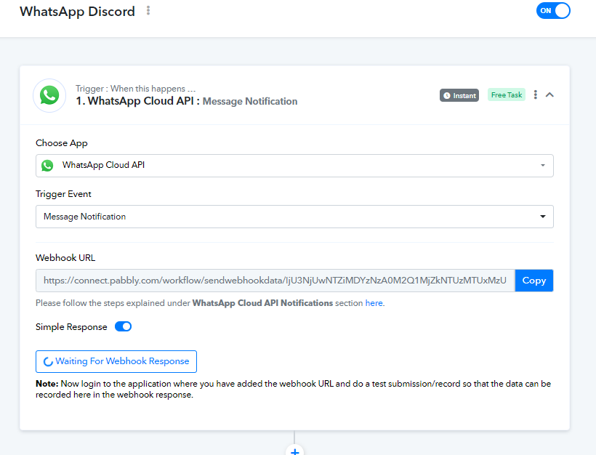Click the large WhatsApp trigger step logo
The height and width of the screenshot is (455, 596).
tap(49, 95)
